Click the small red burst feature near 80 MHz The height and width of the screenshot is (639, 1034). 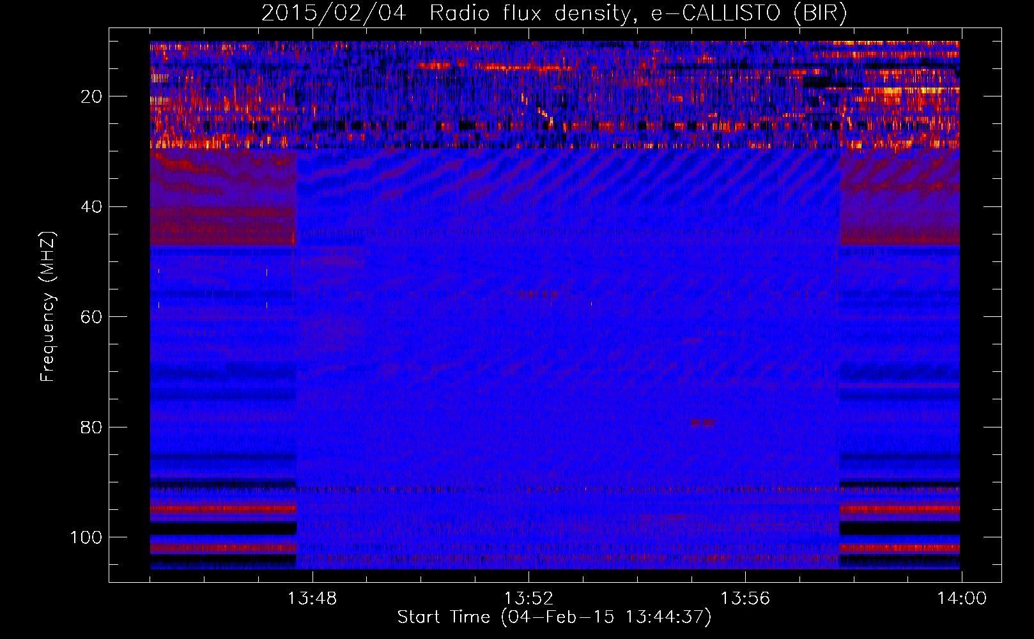pos(702,422)
